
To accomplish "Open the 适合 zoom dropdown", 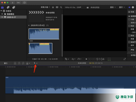I will (x=113, y=7).
